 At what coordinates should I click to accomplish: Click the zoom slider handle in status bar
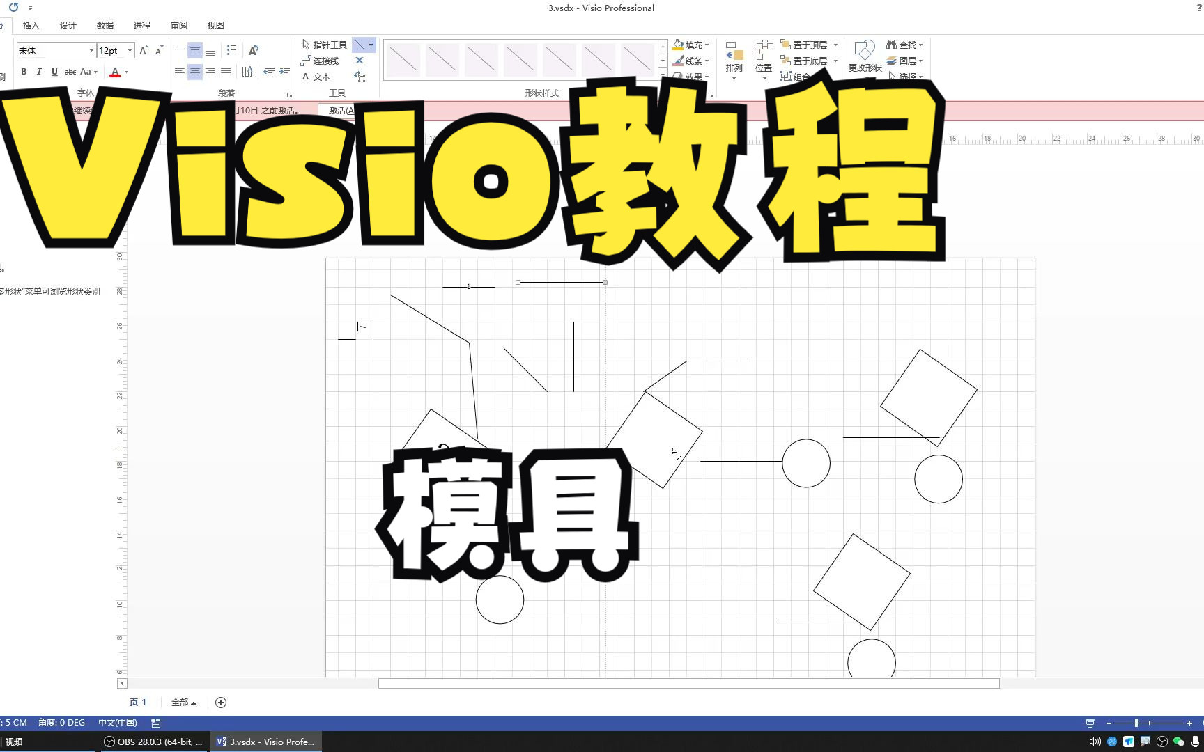[1136, 723]
